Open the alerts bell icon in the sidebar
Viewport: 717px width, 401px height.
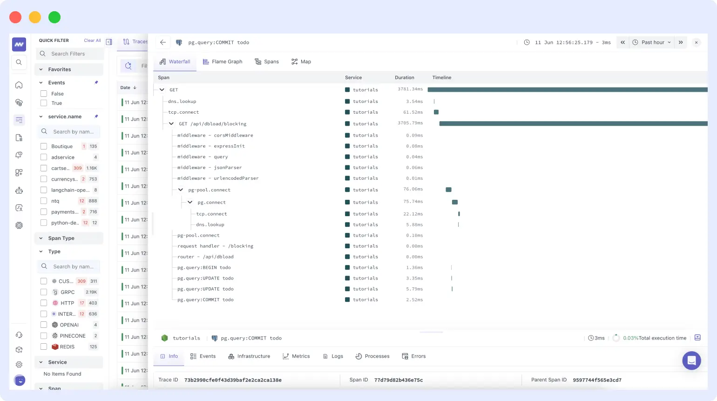click(x=19, y=155)
